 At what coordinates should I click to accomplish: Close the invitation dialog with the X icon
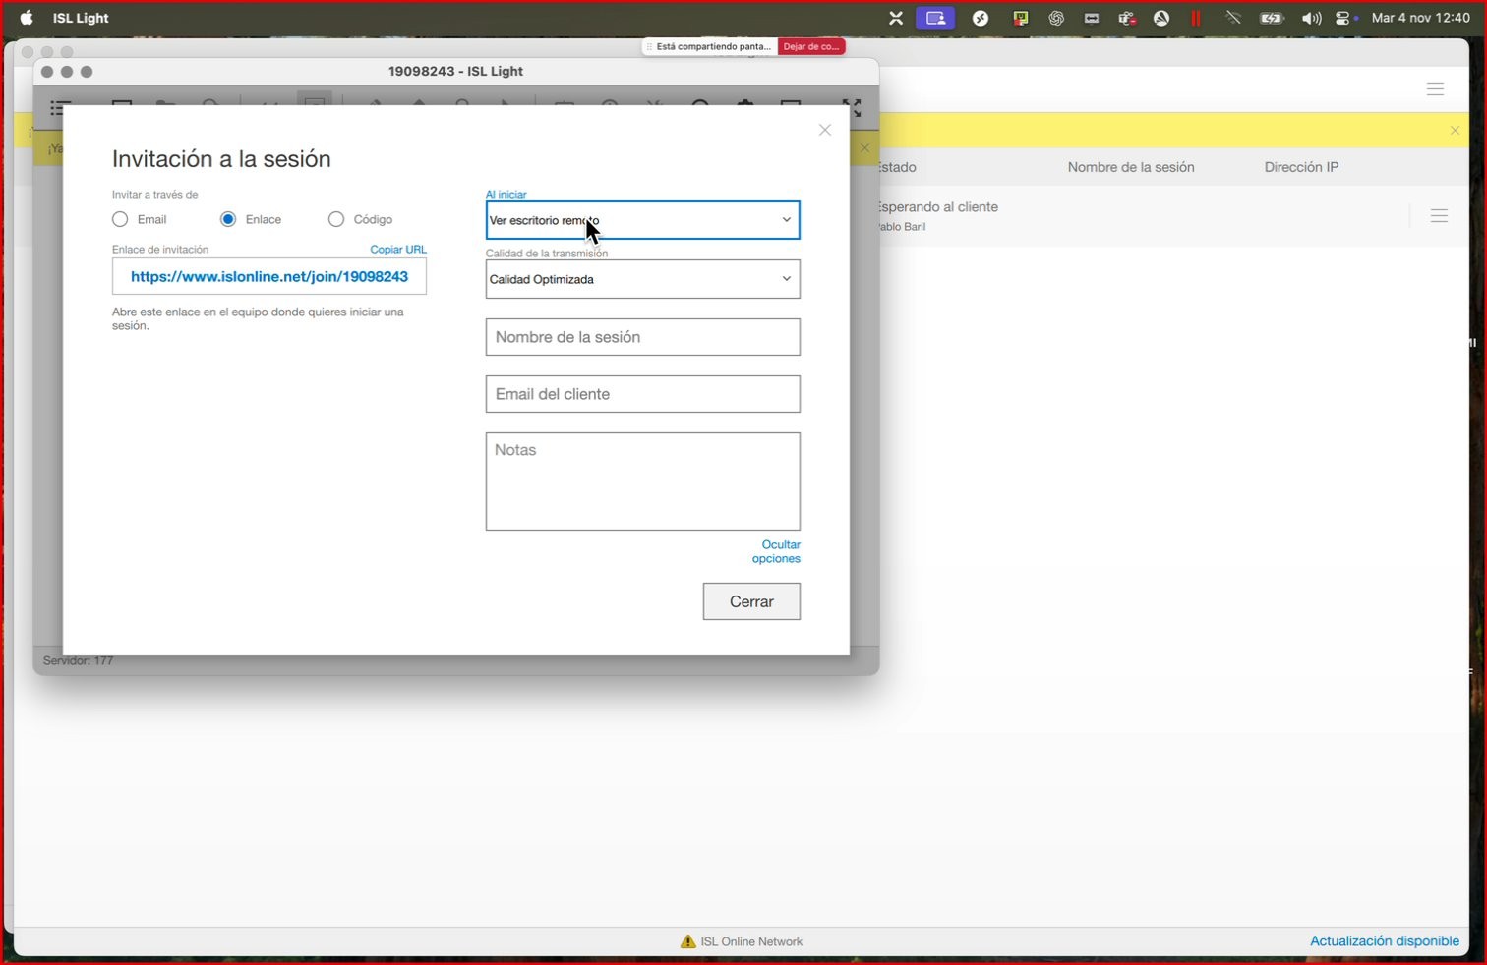[x=825, y=130]
